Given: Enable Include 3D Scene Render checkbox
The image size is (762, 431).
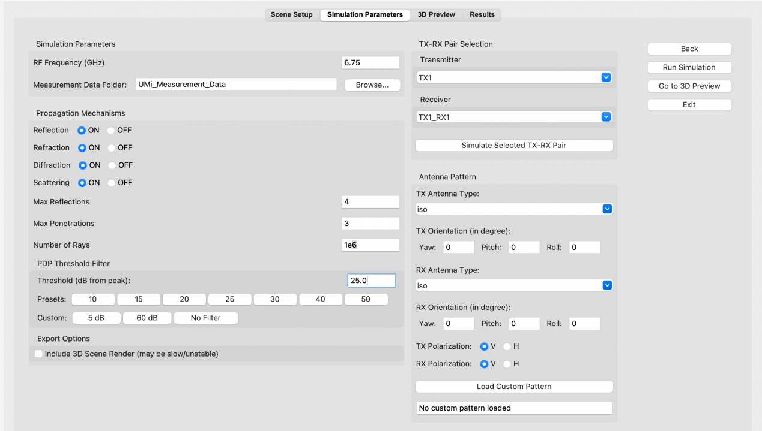Looking at the screenshot, I should pos(39,354).
